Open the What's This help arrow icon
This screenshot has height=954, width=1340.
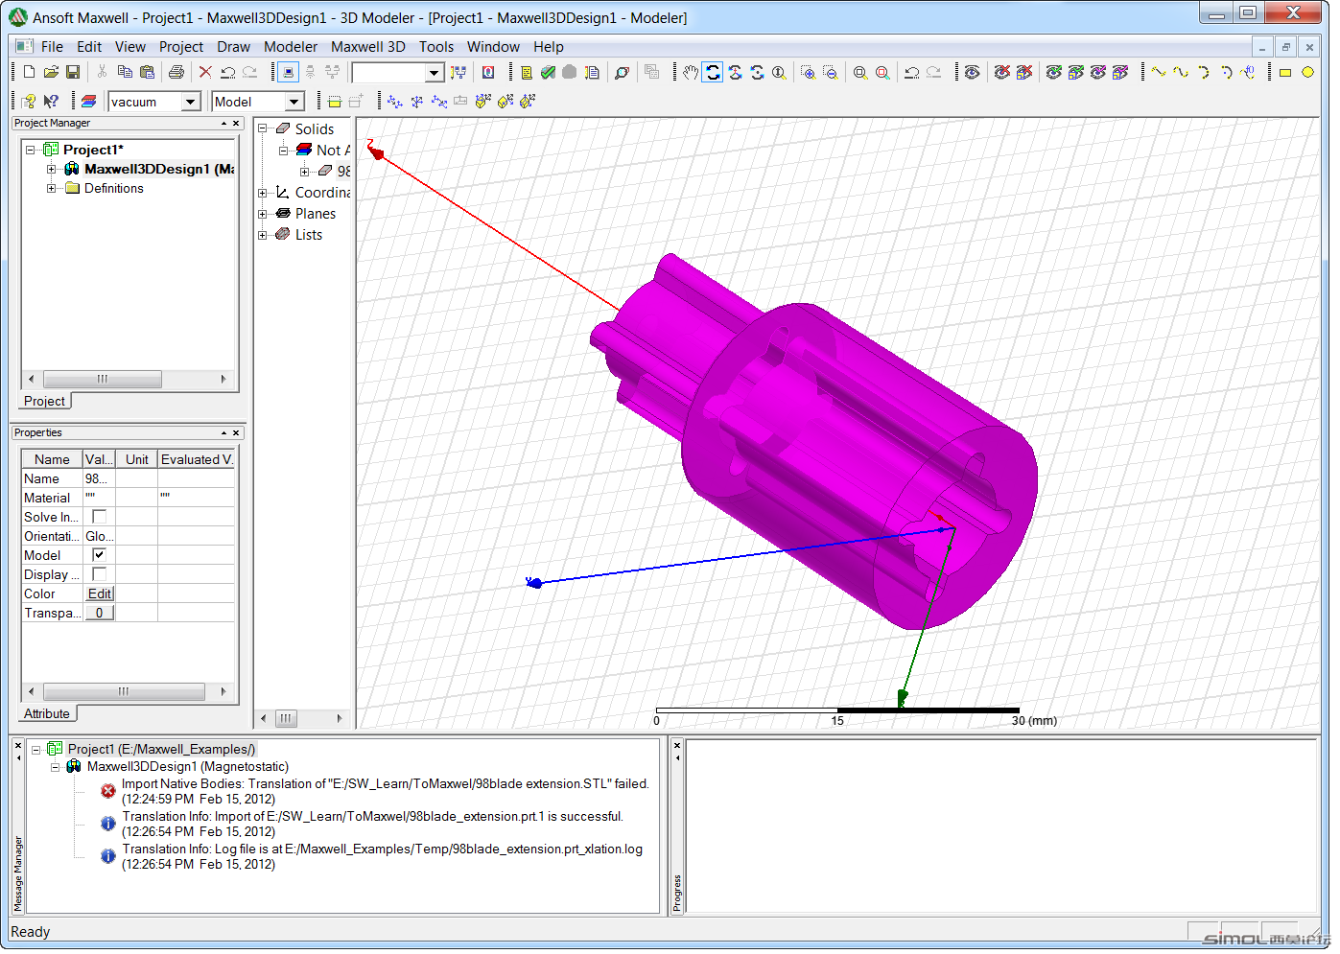(51, 101)
